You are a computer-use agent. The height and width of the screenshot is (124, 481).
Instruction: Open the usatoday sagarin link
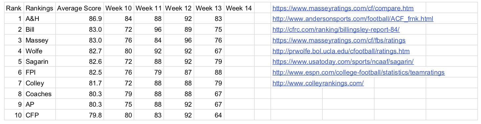pos(343,62)
